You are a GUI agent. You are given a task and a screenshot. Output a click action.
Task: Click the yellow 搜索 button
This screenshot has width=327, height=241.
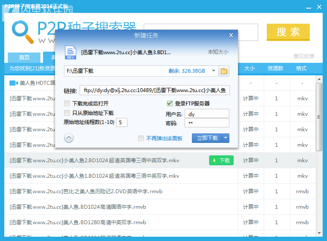tap(288, 32)
